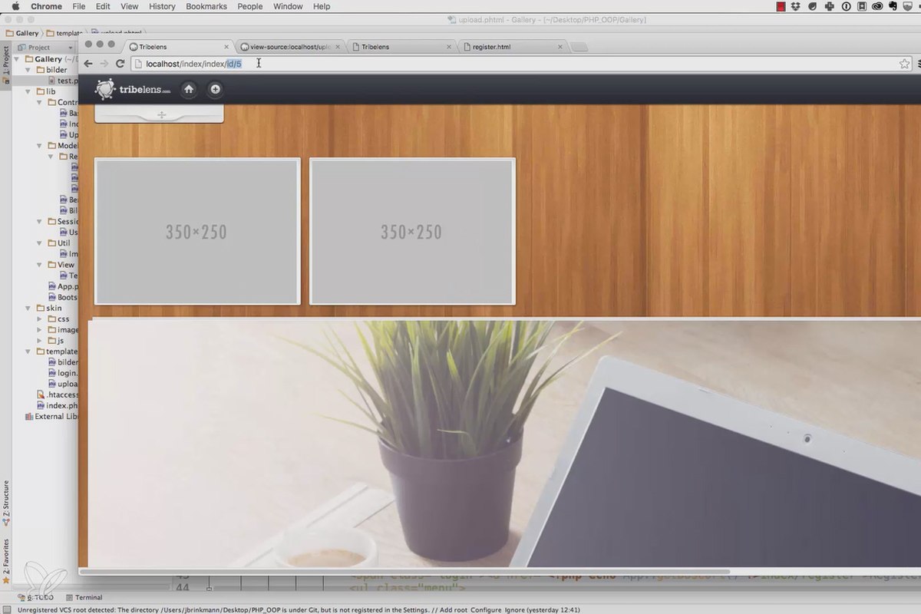Collapse the View folder in project tree
Image resolution: width=921 pixels, height=614 pixels.
40,265
